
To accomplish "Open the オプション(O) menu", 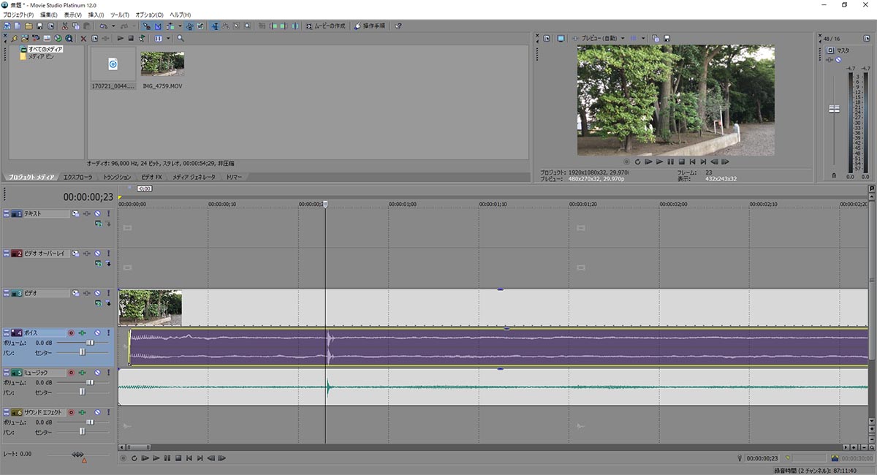I will tap(149, 15).
